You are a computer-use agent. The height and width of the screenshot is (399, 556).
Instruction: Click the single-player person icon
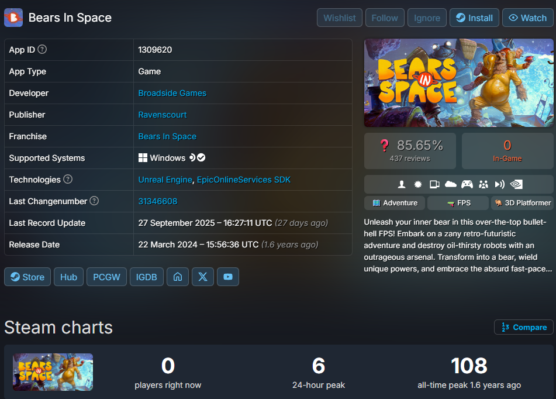click(402, 184)
